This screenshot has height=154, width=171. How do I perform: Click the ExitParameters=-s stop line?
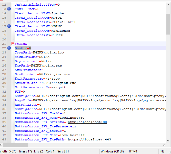point(37,79)
